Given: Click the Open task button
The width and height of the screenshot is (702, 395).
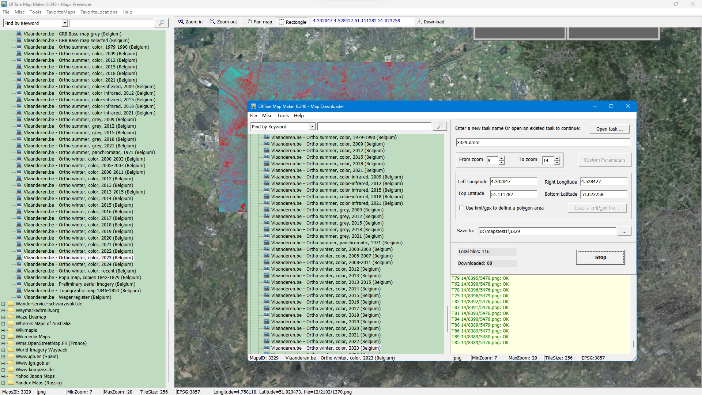Looking at the screenshot, I should (x=609, y=129).
